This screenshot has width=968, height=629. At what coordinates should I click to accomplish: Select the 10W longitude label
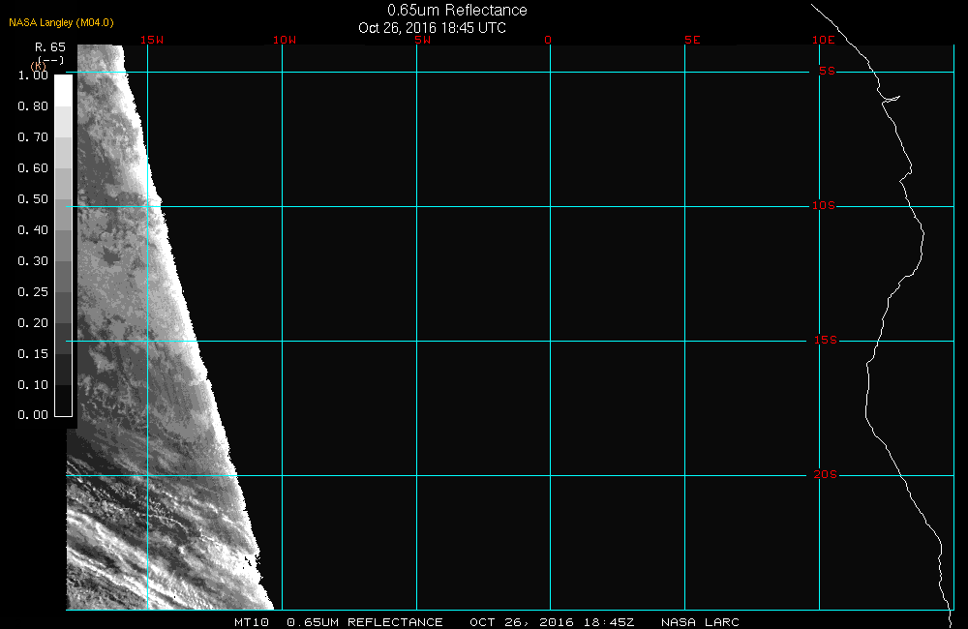[x=284, y=40]
